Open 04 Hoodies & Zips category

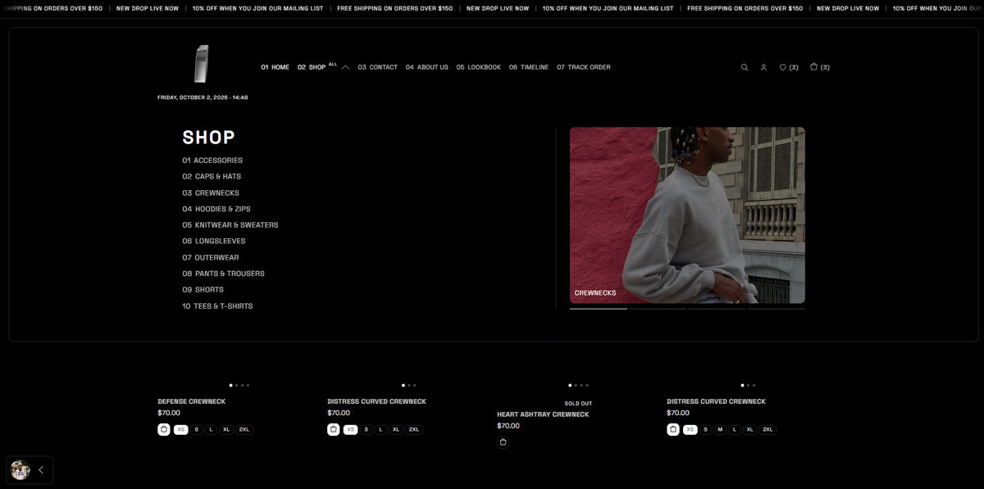click(216, 209)
